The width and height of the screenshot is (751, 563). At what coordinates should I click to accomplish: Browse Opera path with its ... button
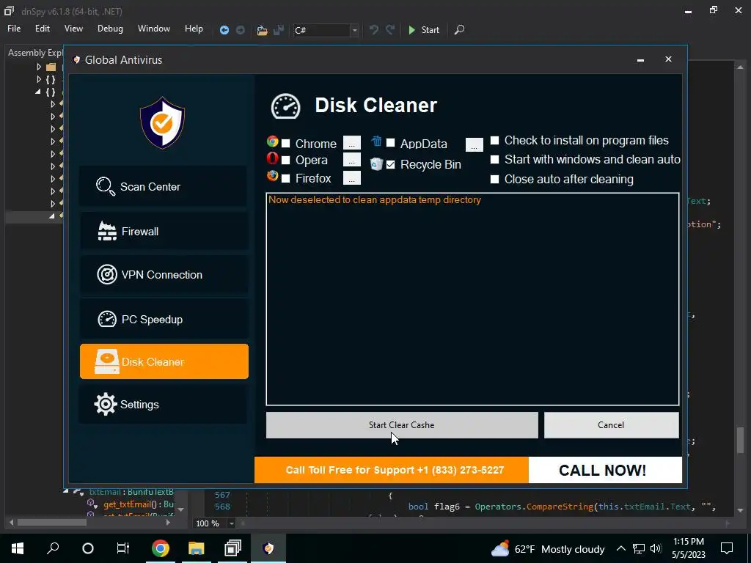coord(352,159)
